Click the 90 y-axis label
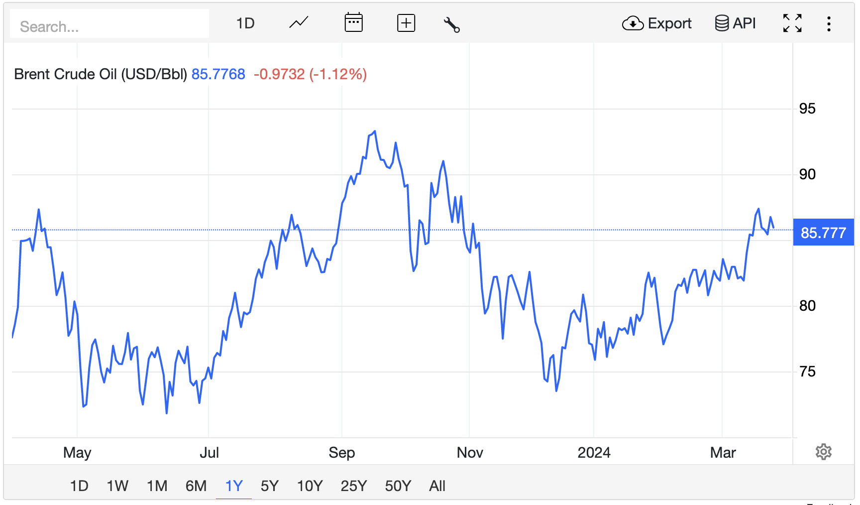860x505 pixels. pos(807,174)
